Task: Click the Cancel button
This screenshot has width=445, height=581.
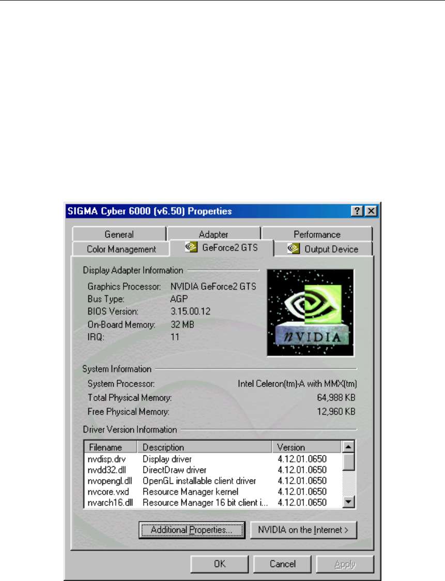Action: tap(283, 564)
